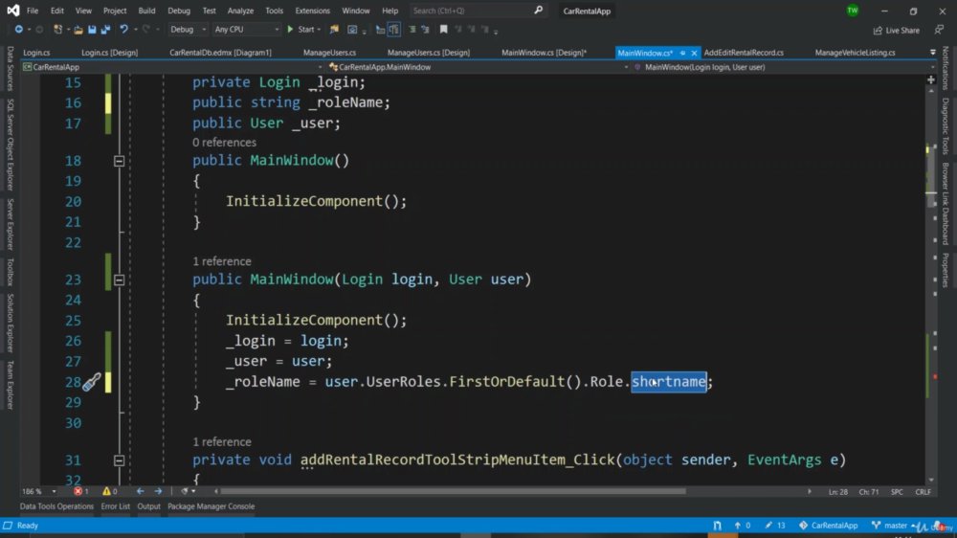This screenshot has width=957, height=538.
Task: Click the unpushed commits up-arrow in status bar
Action: [x=743, y=526]
